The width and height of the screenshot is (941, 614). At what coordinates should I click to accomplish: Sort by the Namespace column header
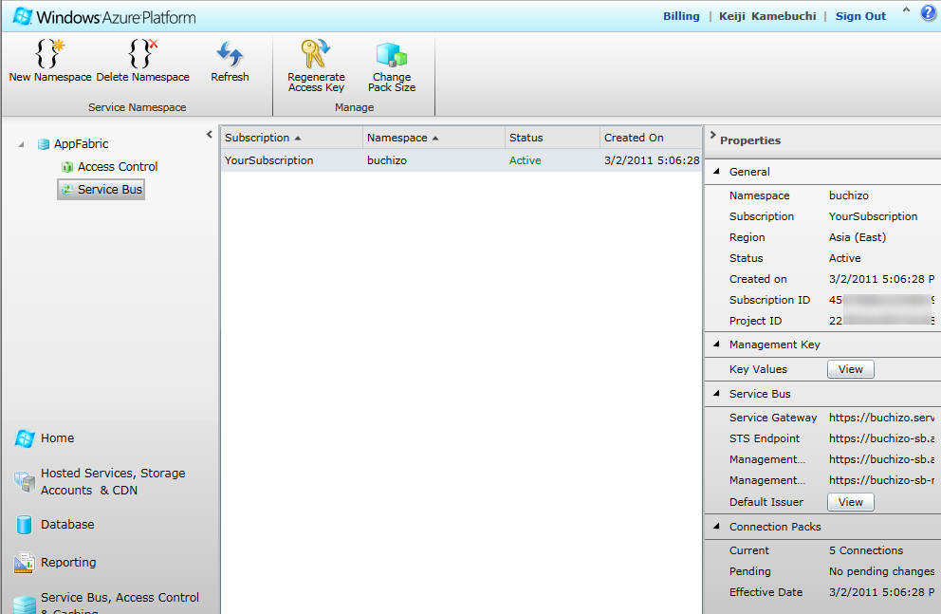(x=397, y=138)
